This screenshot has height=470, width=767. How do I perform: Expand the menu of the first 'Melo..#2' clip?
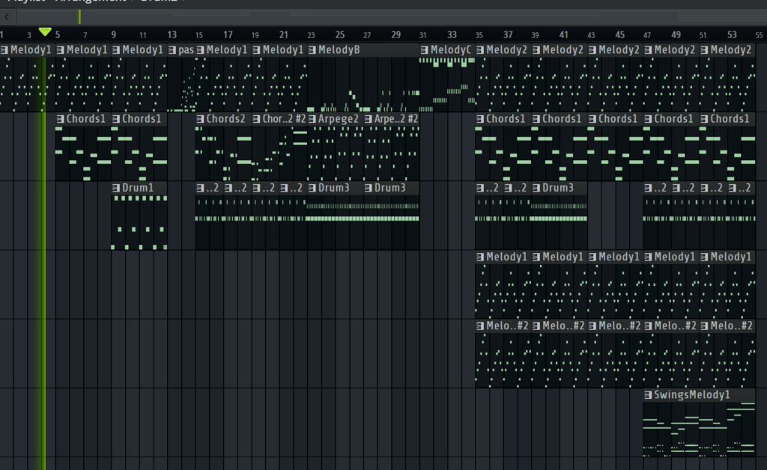pyautogui.click(x=480, y=326)
